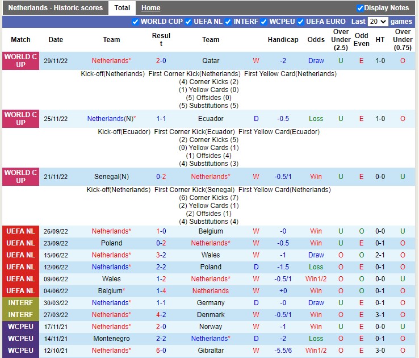Uncheck the WORLD CUP filter checkbox
This screenshot has height=358, width=419.
pyautogui.click(x=136, y=22)
